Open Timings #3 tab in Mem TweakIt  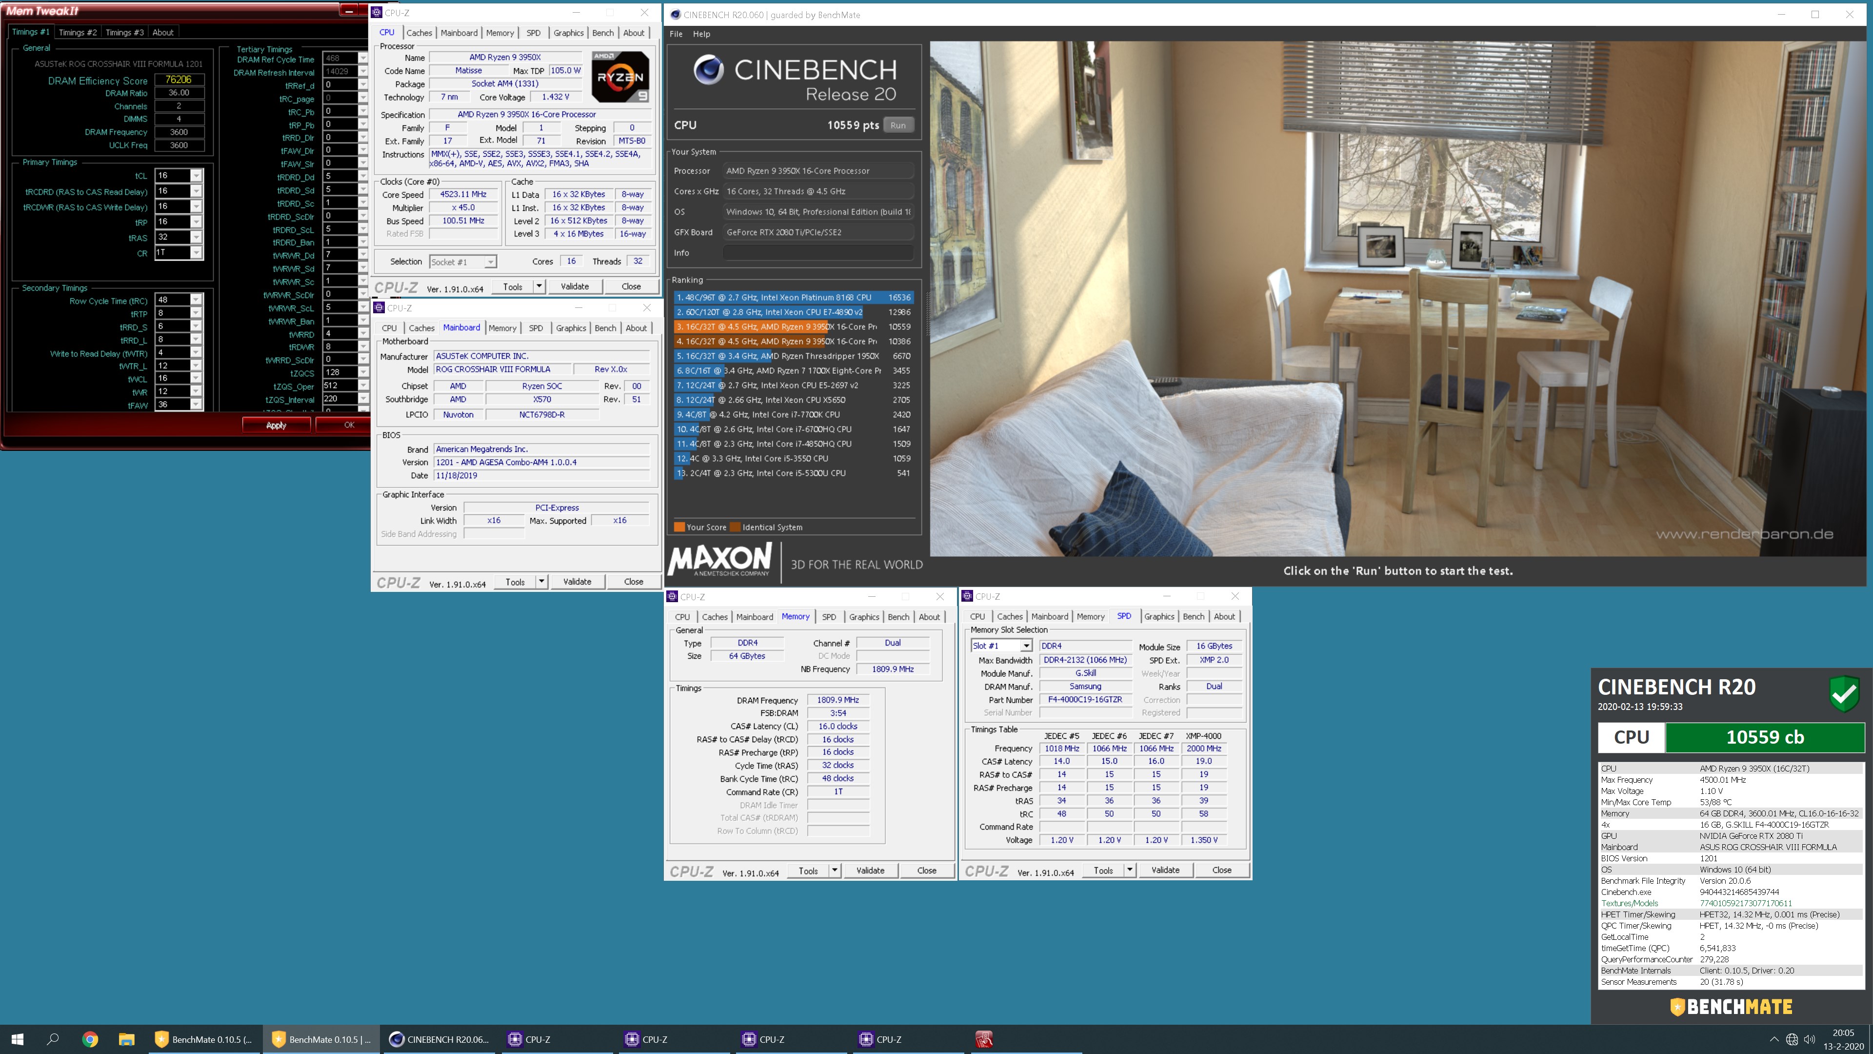[124, 33]
